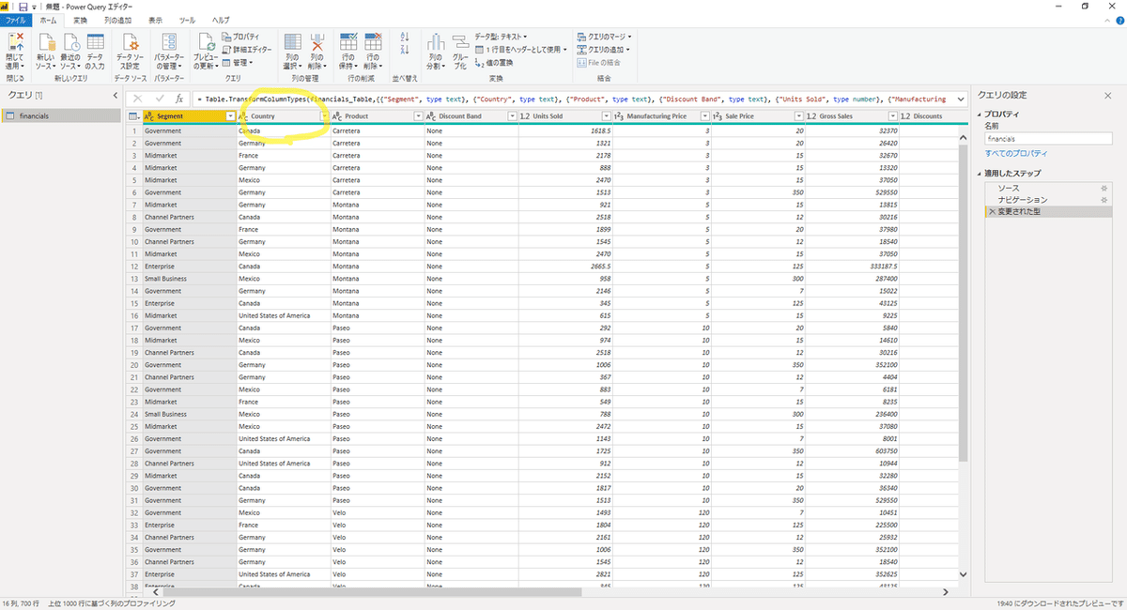Viewport: 1127px width, 610px height.
Task: Open the クエリの追加 dropdown
Action: pos(604,49)
